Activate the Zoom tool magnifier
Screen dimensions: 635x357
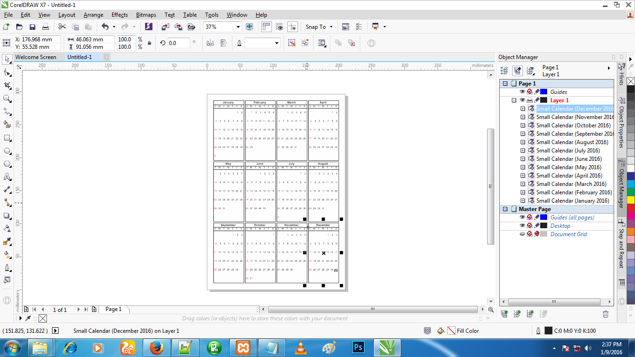[7, 99]
